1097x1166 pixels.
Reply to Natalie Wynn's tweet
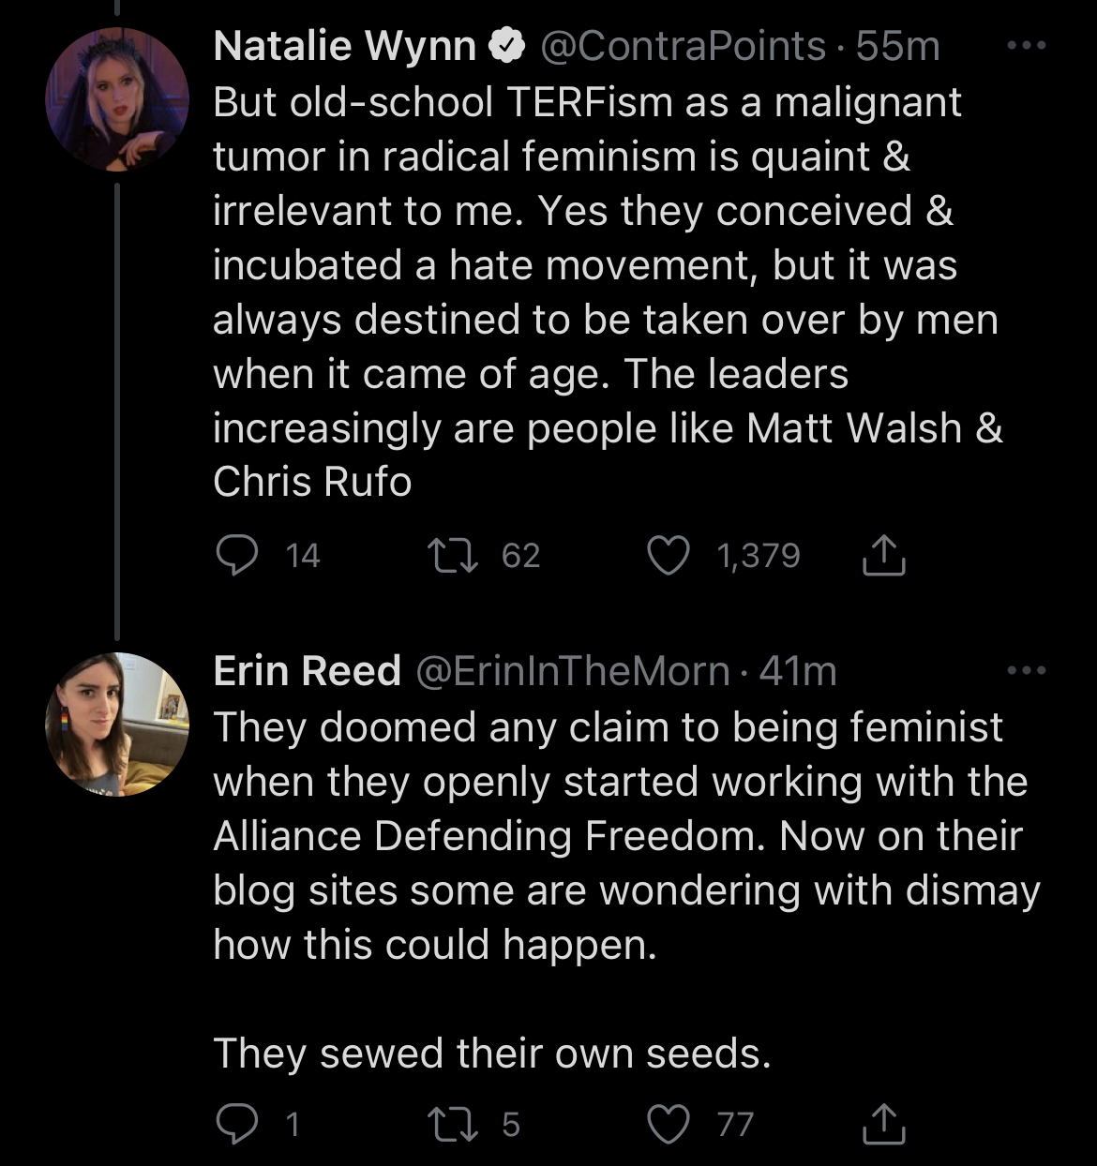pyautogui.click(x=237, y=555)
